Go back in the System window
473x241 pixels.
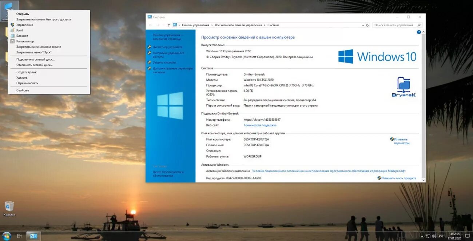150,25
